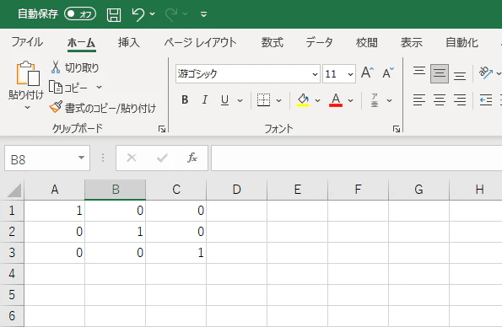Open the Clipboard dialog launcher
The height and width of the screenshot is (327, 502).
coord(162,129)
